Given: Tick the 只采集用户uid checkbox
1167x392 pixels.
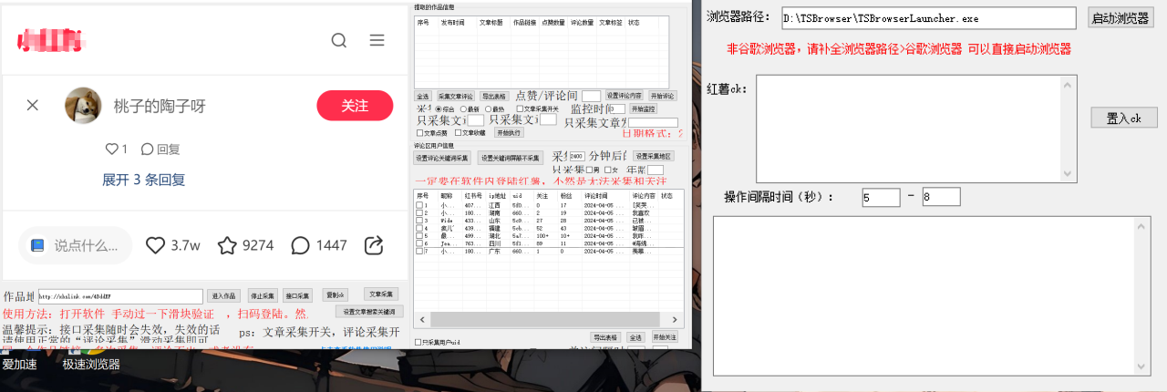Looking at the screenshot, I should [x=418, y=343].
